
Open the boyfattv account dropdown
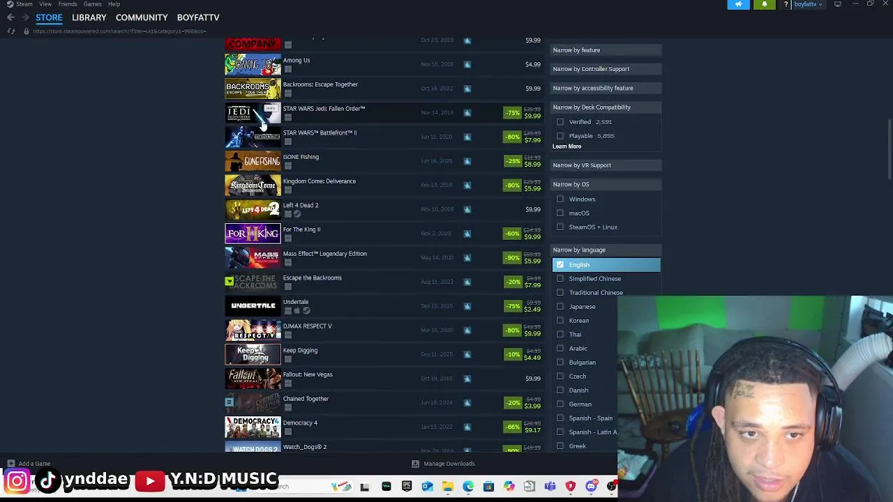808,4
